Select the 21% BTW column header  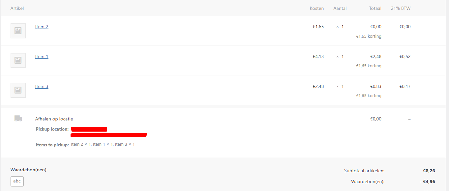(x=401, y=8)
